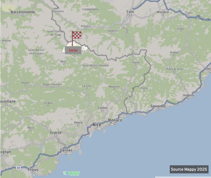Image resolution: width=211 pixels, height=178 pixels.
Task: Select the red Isola label box
Action: [x=73, y=50]
